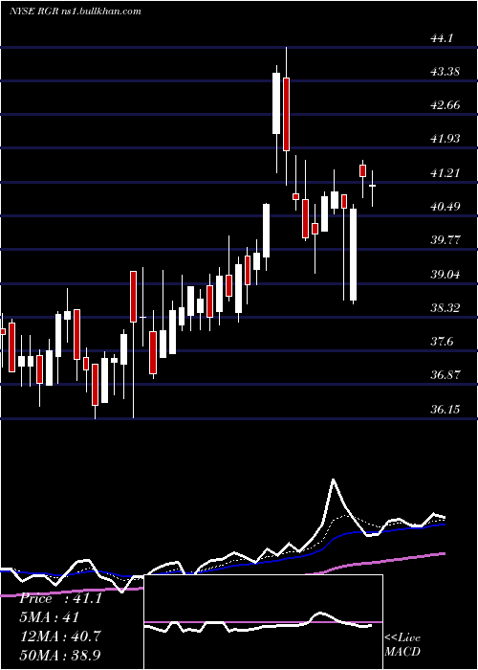Click the 42.66 price axis label

point(445,105)
